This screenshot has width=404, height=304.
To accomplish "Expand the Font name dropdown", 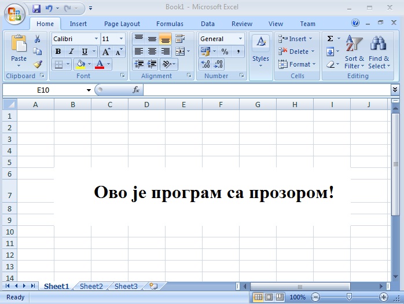I will (96, 39).
